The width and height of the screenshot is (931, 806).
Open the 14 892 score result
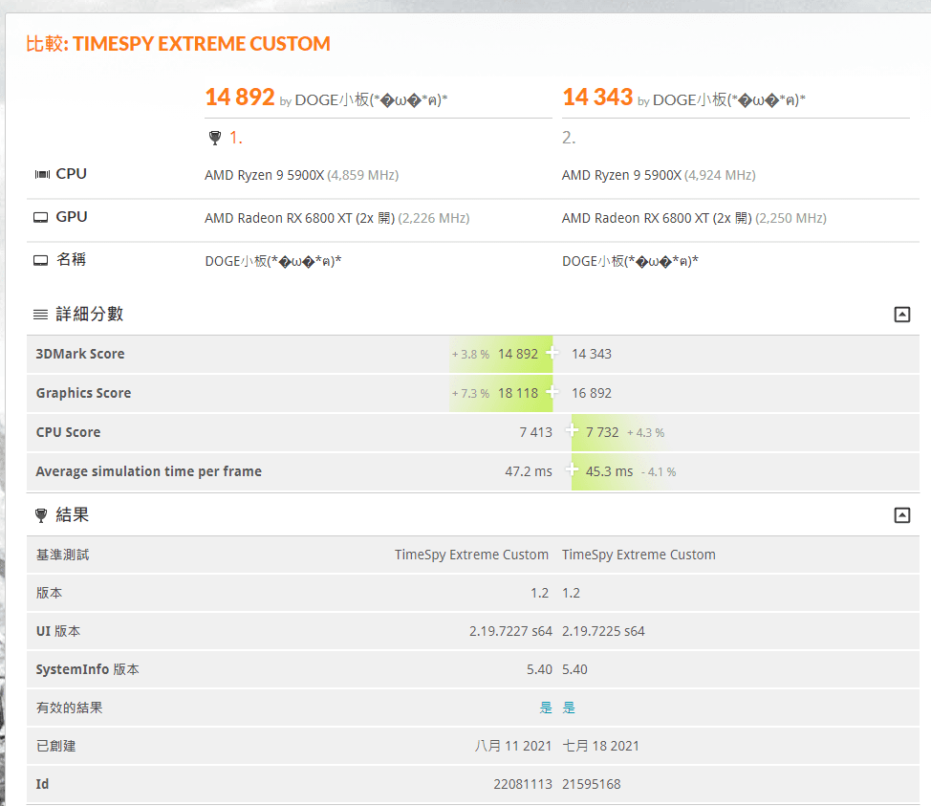(240, 97)
